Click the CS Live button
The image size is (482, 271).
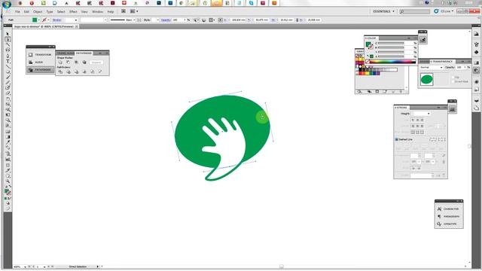[444, 11]
